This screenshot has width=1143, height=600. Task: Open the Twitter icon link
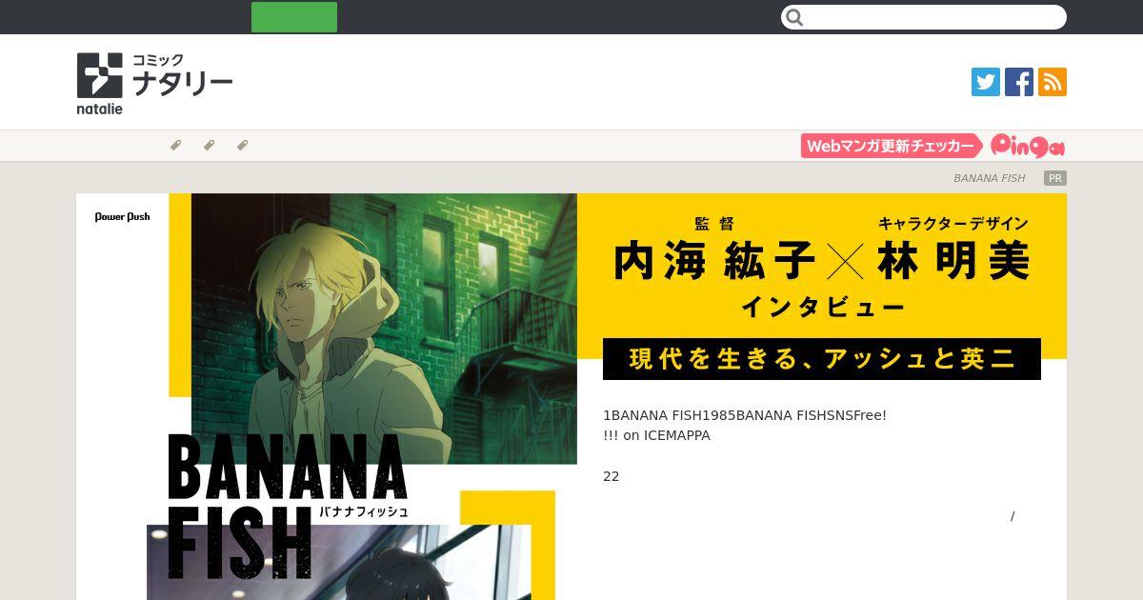pyautogui.click(x=986, y=82)
